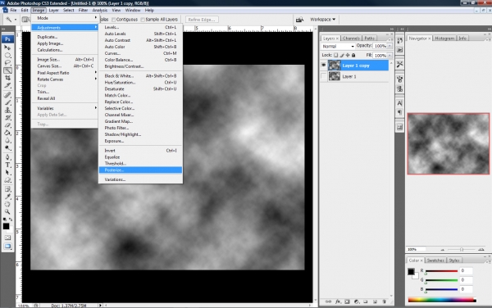Select the Eyedropper tool

click(7, 197)
